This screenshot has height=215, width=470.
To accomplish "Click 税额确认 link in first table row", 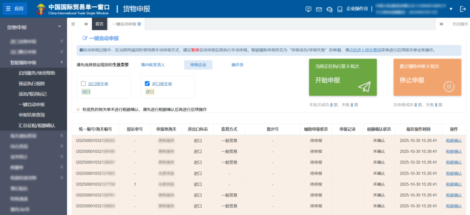I will coord(454,141).
